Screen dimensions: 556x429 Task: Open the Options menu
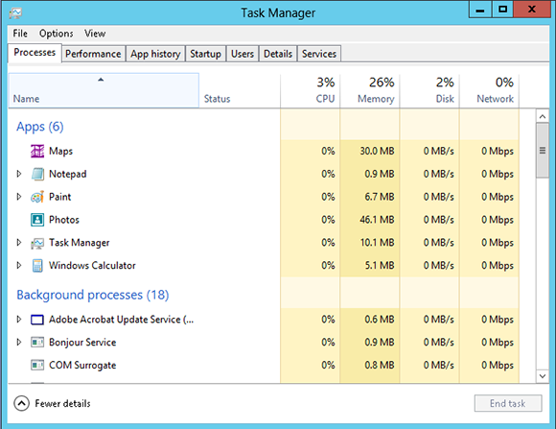(56, 34)
